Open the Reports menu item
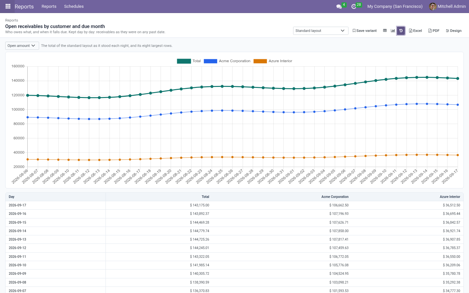 pos(49,7)
